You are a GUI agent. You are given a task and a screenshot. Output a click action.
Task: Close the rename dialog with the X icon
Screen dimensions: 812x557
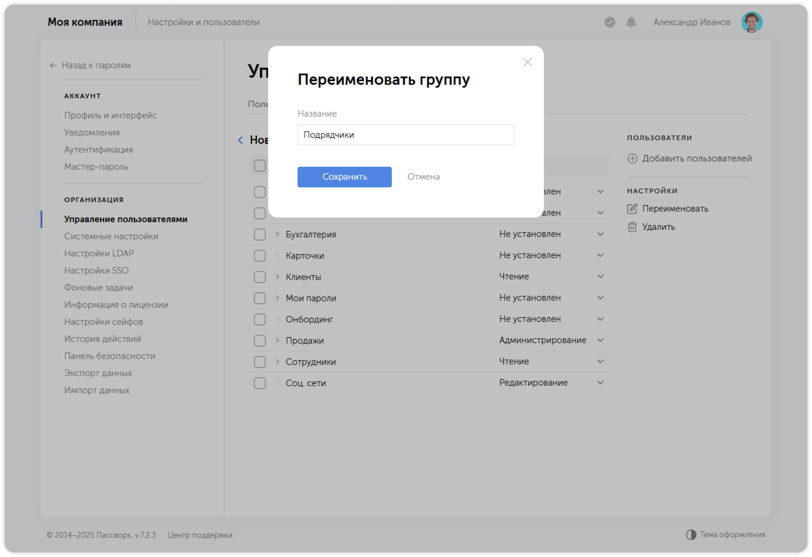pyautogui.click(x=528, y=62)
